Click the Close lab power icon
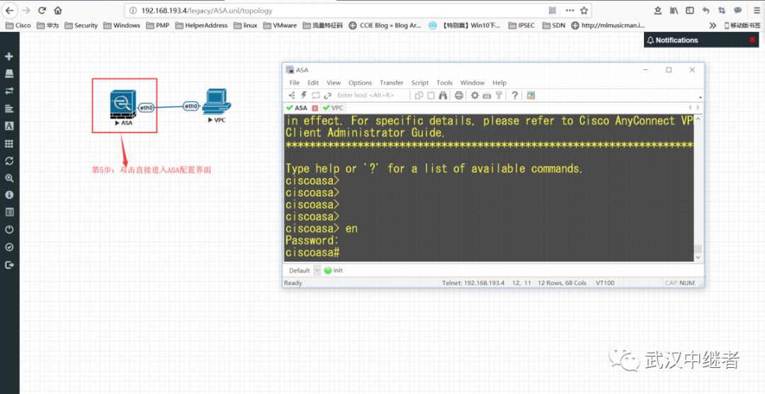Screen dimensions: 765x394 pos(8,229)
